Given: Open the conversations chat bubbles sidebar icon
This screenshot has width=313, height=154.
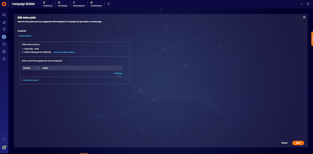Looking at the screenshot, I should (4, 15).
